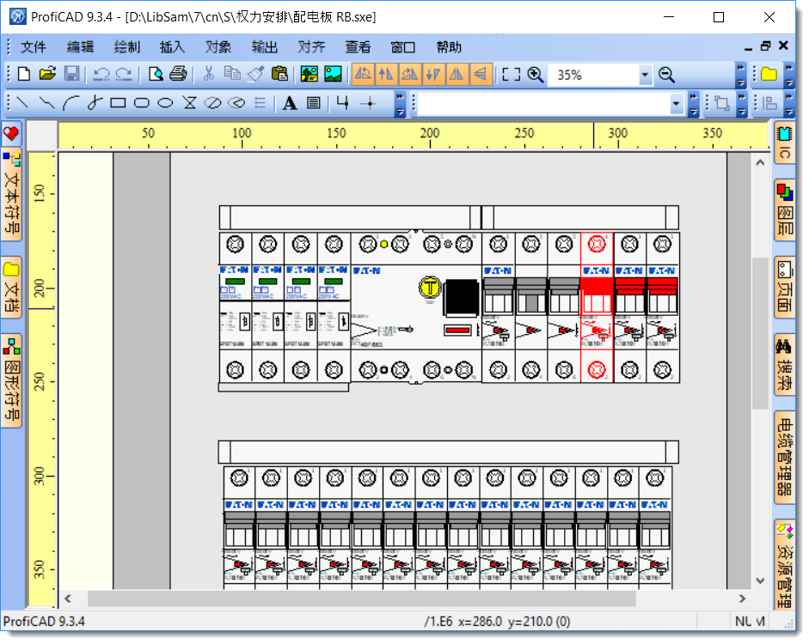Expand the 35% zoom level dropdown
This screenshot has height=644, width=809.
click(646, 76)
